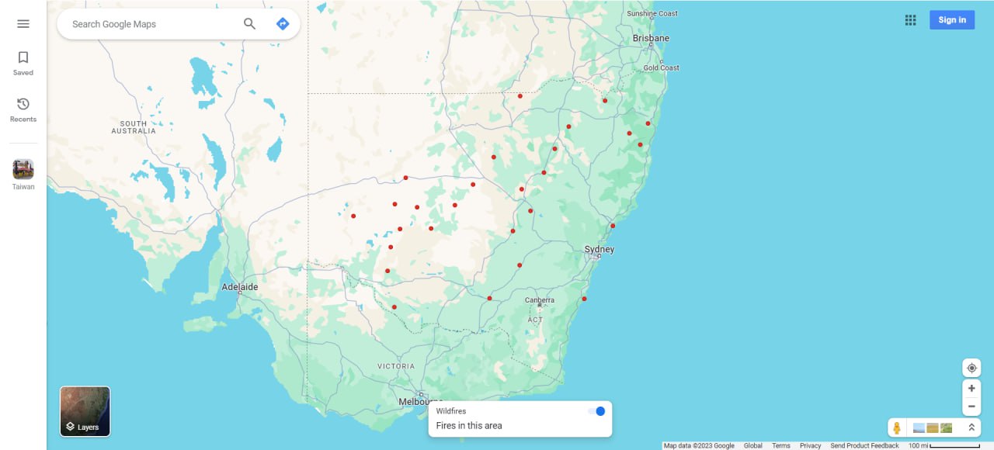Click in the Search Google Maps field
994x450 pixels.
point(151,24)
